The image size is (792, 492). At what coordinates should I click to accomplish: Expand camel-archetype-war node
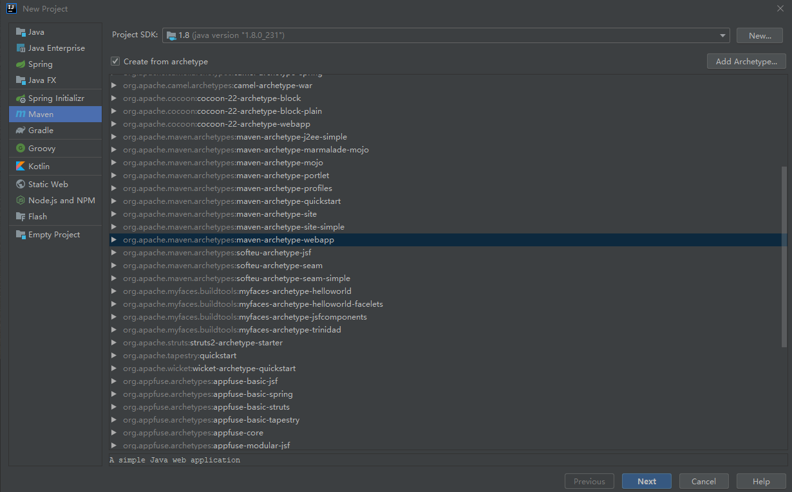pyautogui.click(x=114, y=86)
